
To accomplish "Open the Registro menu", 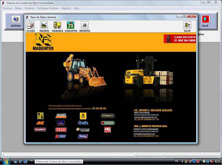I will (x=66, y=8).
